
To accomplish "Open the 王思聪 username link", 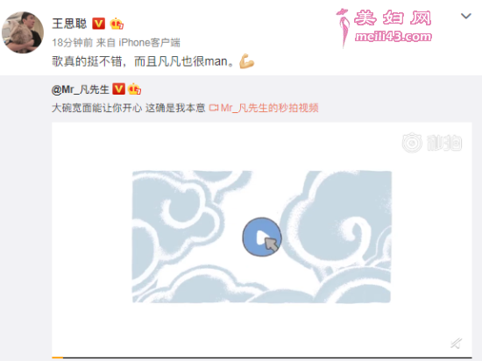I will (69, 24).
